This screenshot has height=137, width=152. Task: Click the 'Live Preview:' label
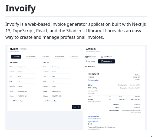coord(89,67)
